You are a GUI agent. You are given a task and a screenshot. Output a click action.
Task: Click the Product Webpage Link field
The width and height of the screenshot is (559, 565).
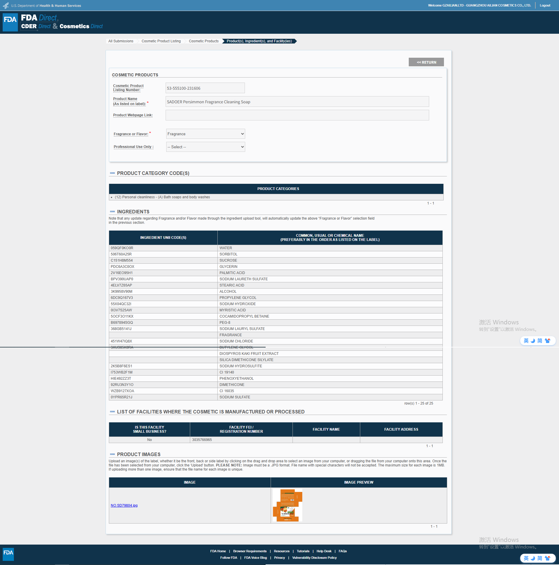coord(297,115)
